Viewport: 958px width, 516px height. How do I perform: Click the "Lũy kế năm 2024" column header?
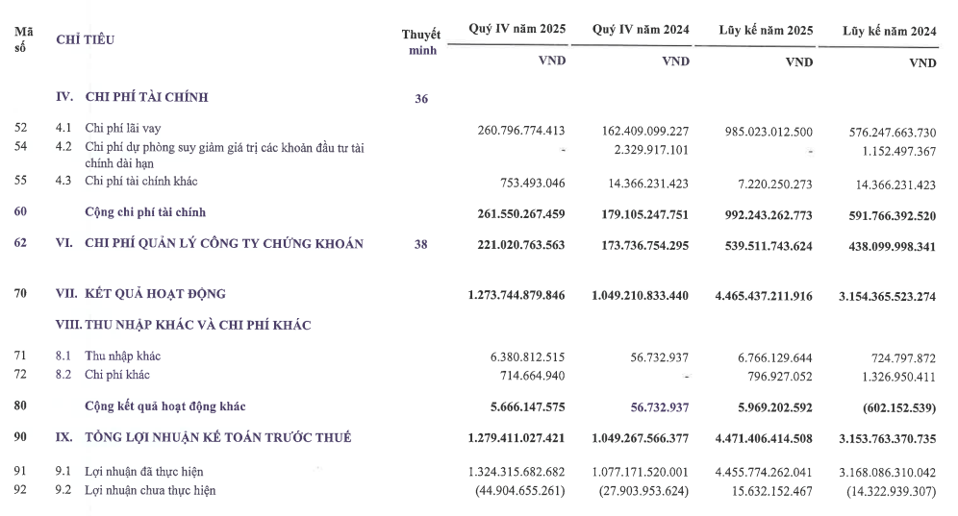(889, 31)
